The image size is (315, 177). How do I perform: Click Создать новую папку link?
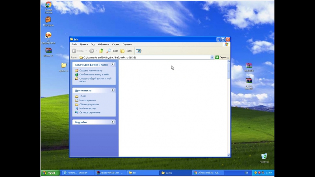pyautogui.click(x=91, y=71)
